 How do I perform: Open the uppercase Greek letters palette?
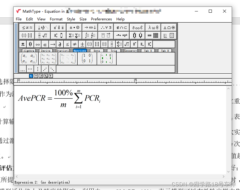[x=169, y=28]
